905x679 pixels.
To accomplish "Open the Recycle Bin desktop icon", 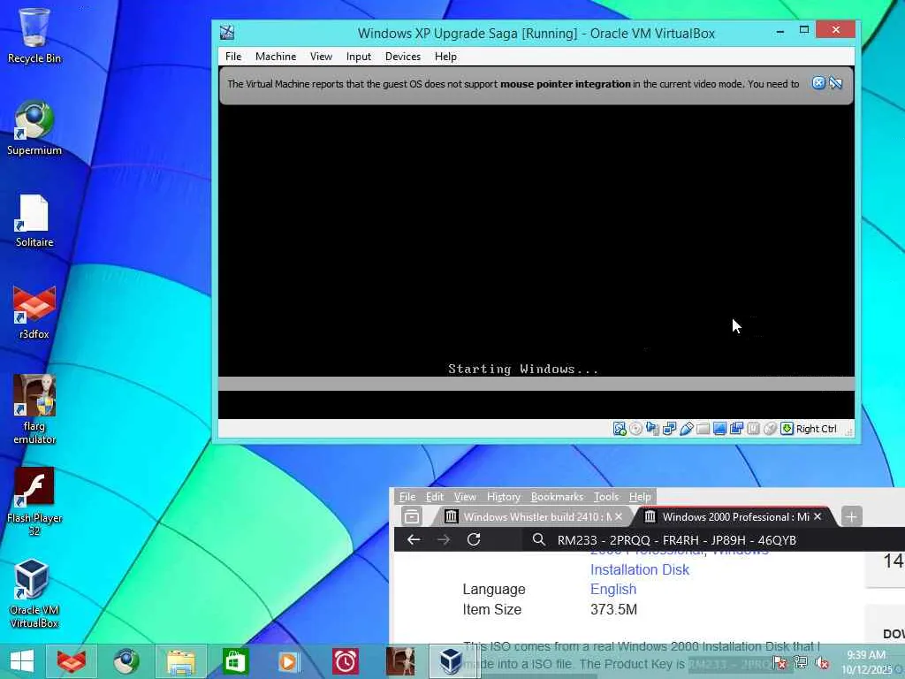I will pos(34,35).
